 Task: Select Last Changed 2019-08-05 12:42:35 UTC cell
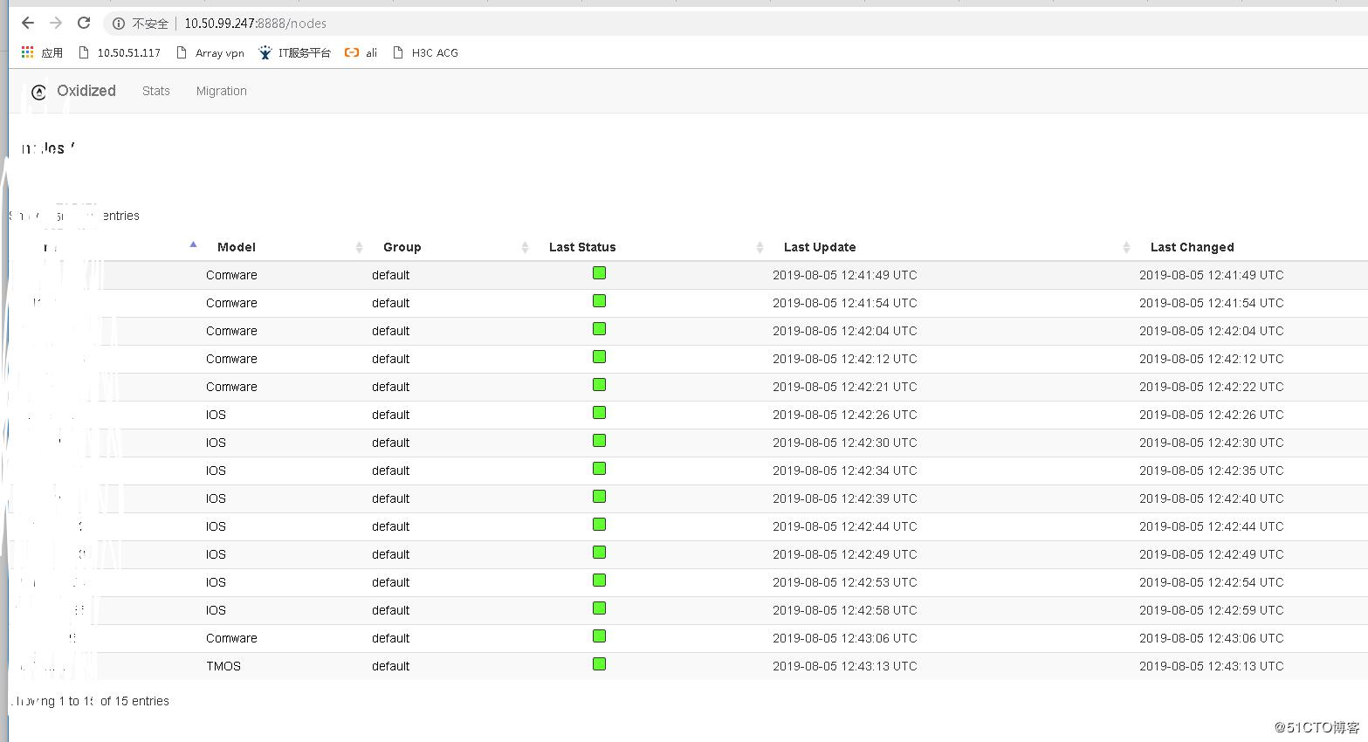(1212, 471)
